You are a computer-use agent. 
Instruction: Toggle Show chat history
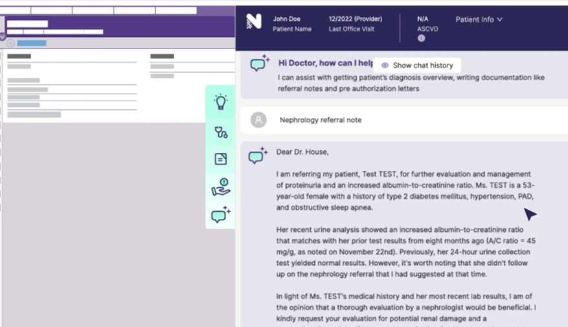(417, 65)
